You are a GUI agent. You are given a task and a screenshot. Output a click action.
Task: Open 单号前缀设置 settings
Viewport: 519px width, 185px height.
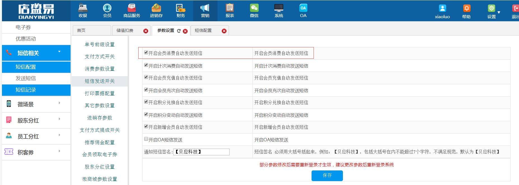[x=100, y=45]
